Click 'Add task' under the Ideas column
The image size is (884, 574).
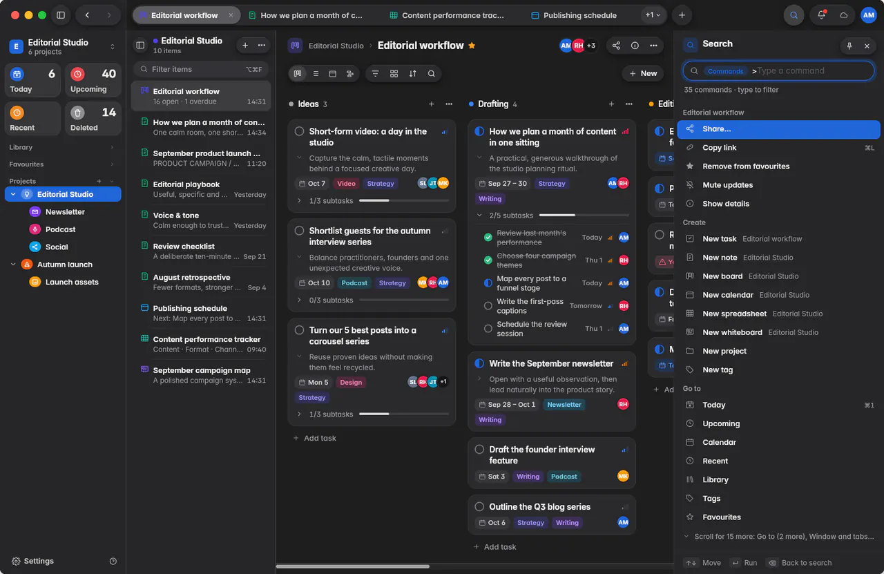[314, 438]
